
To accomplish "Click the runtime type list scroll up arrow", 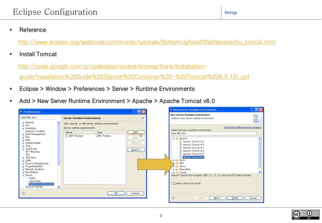I will (x=260, y=139).
